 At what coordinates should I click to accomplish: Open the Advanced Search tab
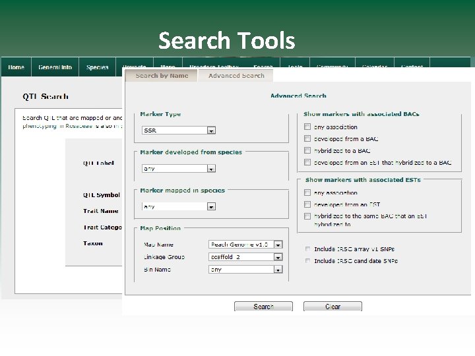236,76
